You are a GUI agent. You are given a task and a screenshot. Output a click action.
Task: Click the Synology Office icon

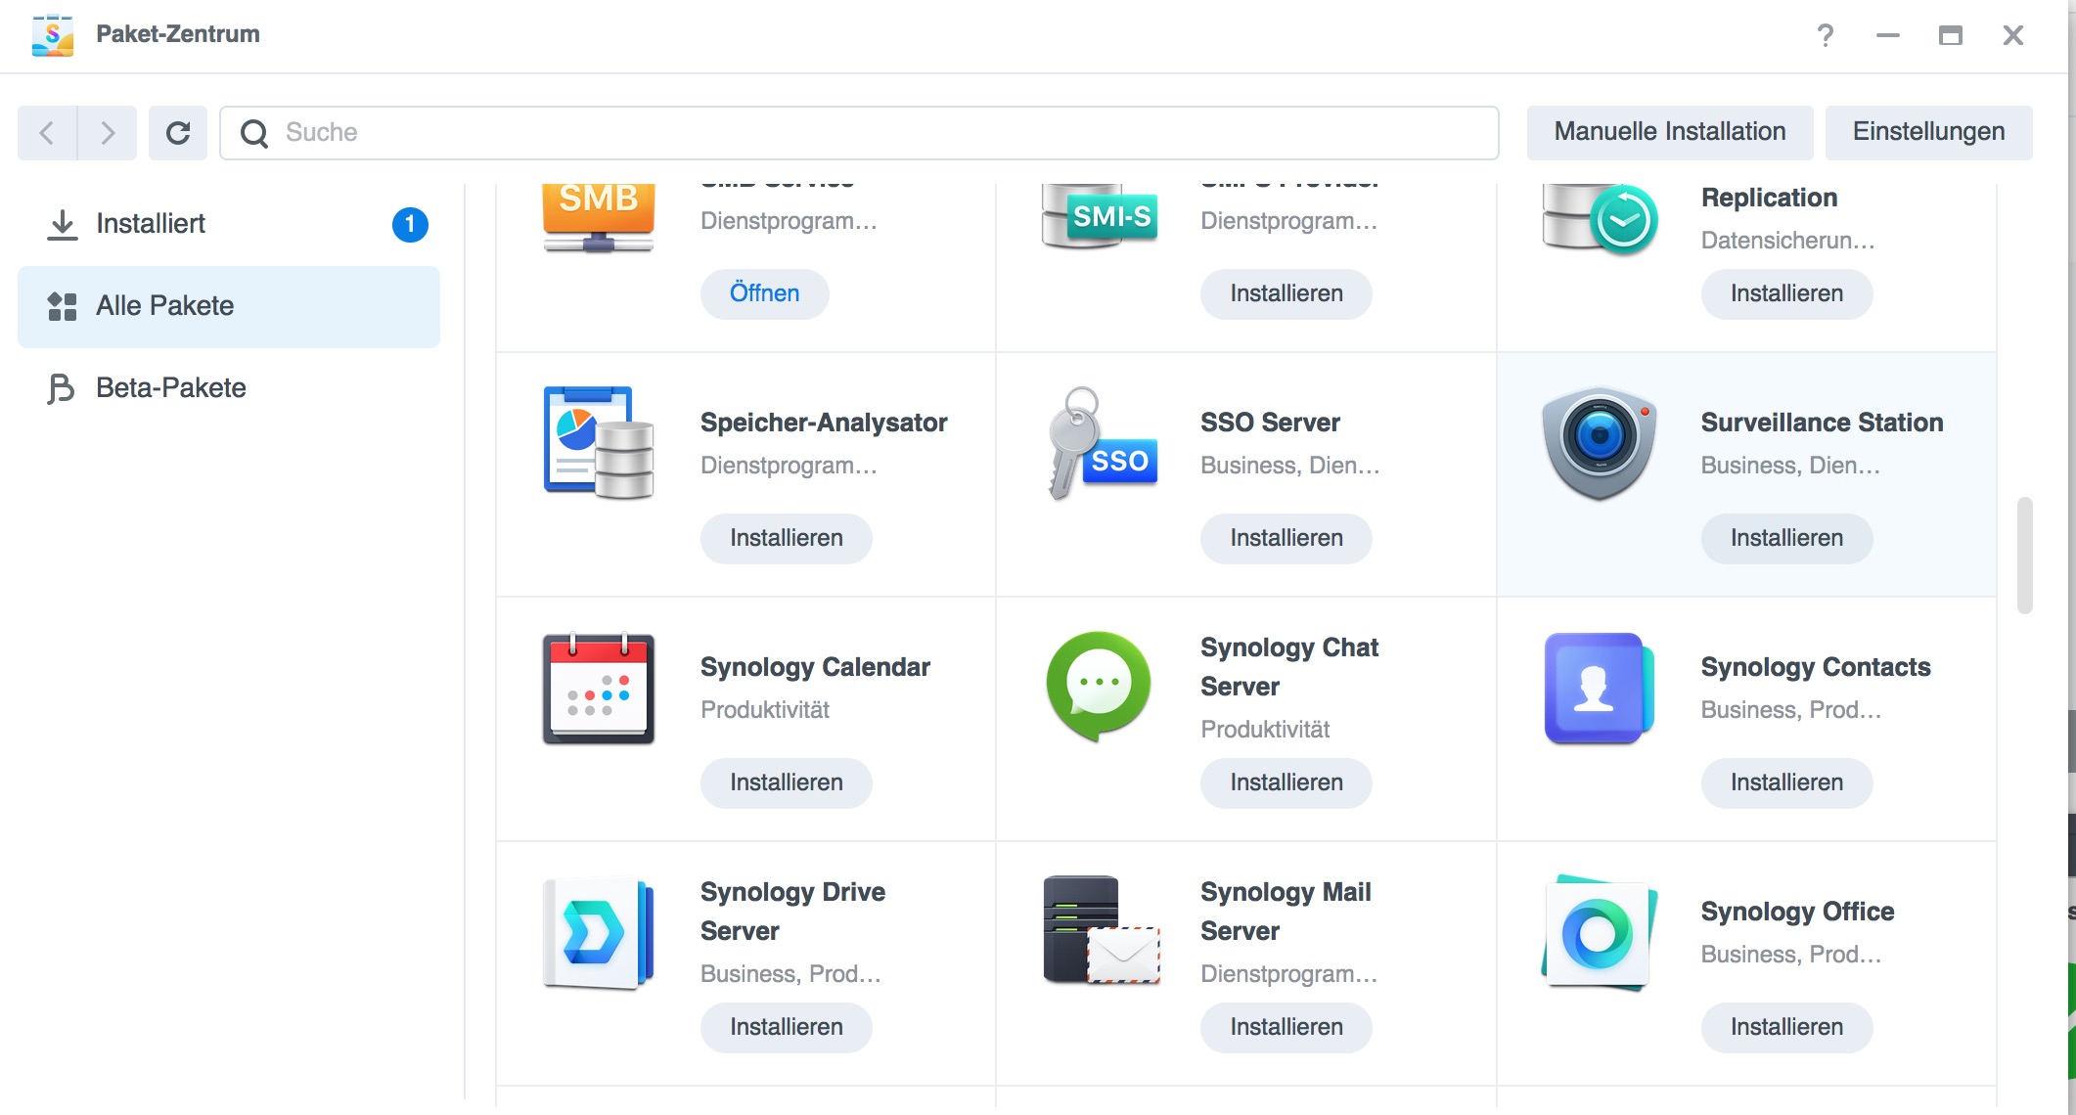[1599, 933]
